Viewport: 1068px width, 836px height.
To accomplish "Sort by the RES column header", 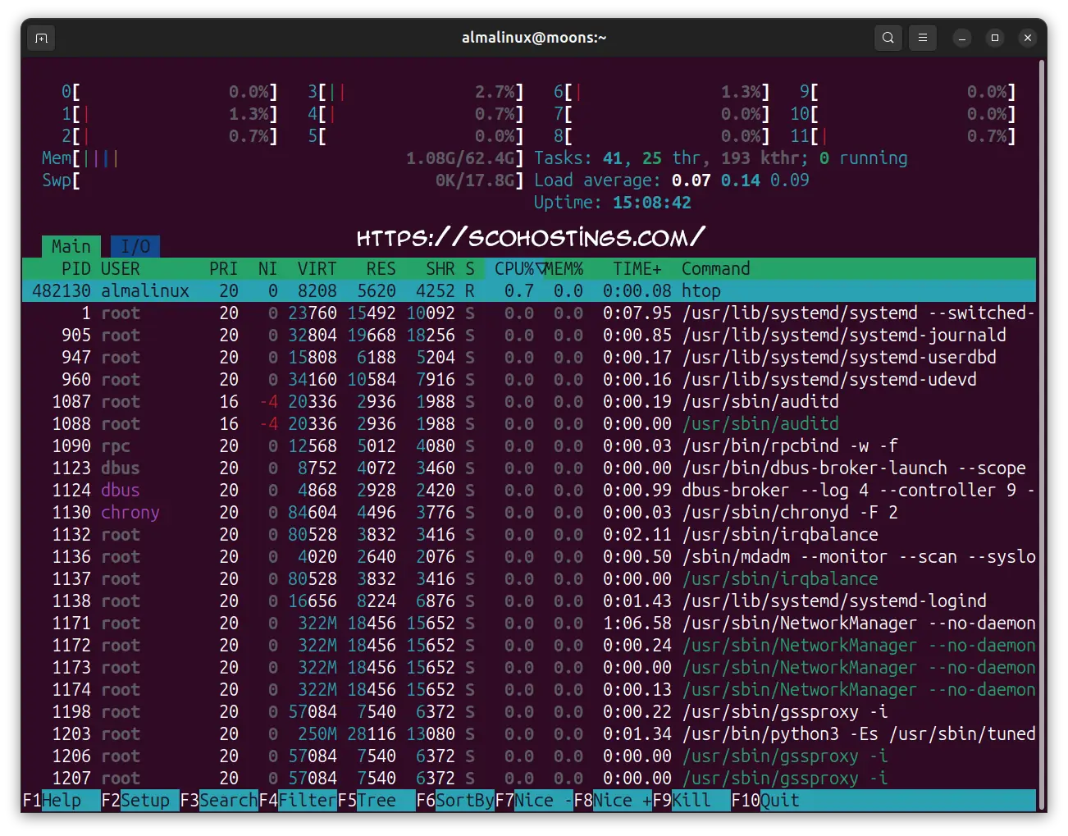I will (381, 269).
